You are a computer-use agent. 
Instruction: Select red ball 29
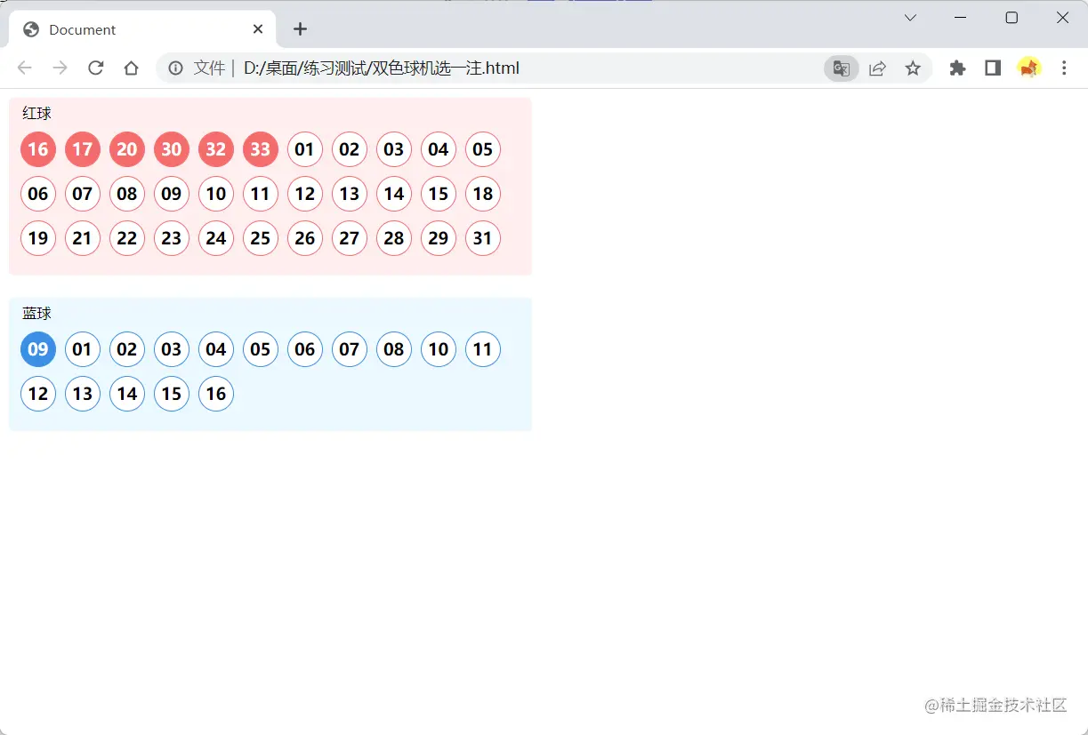pos(439,238)
